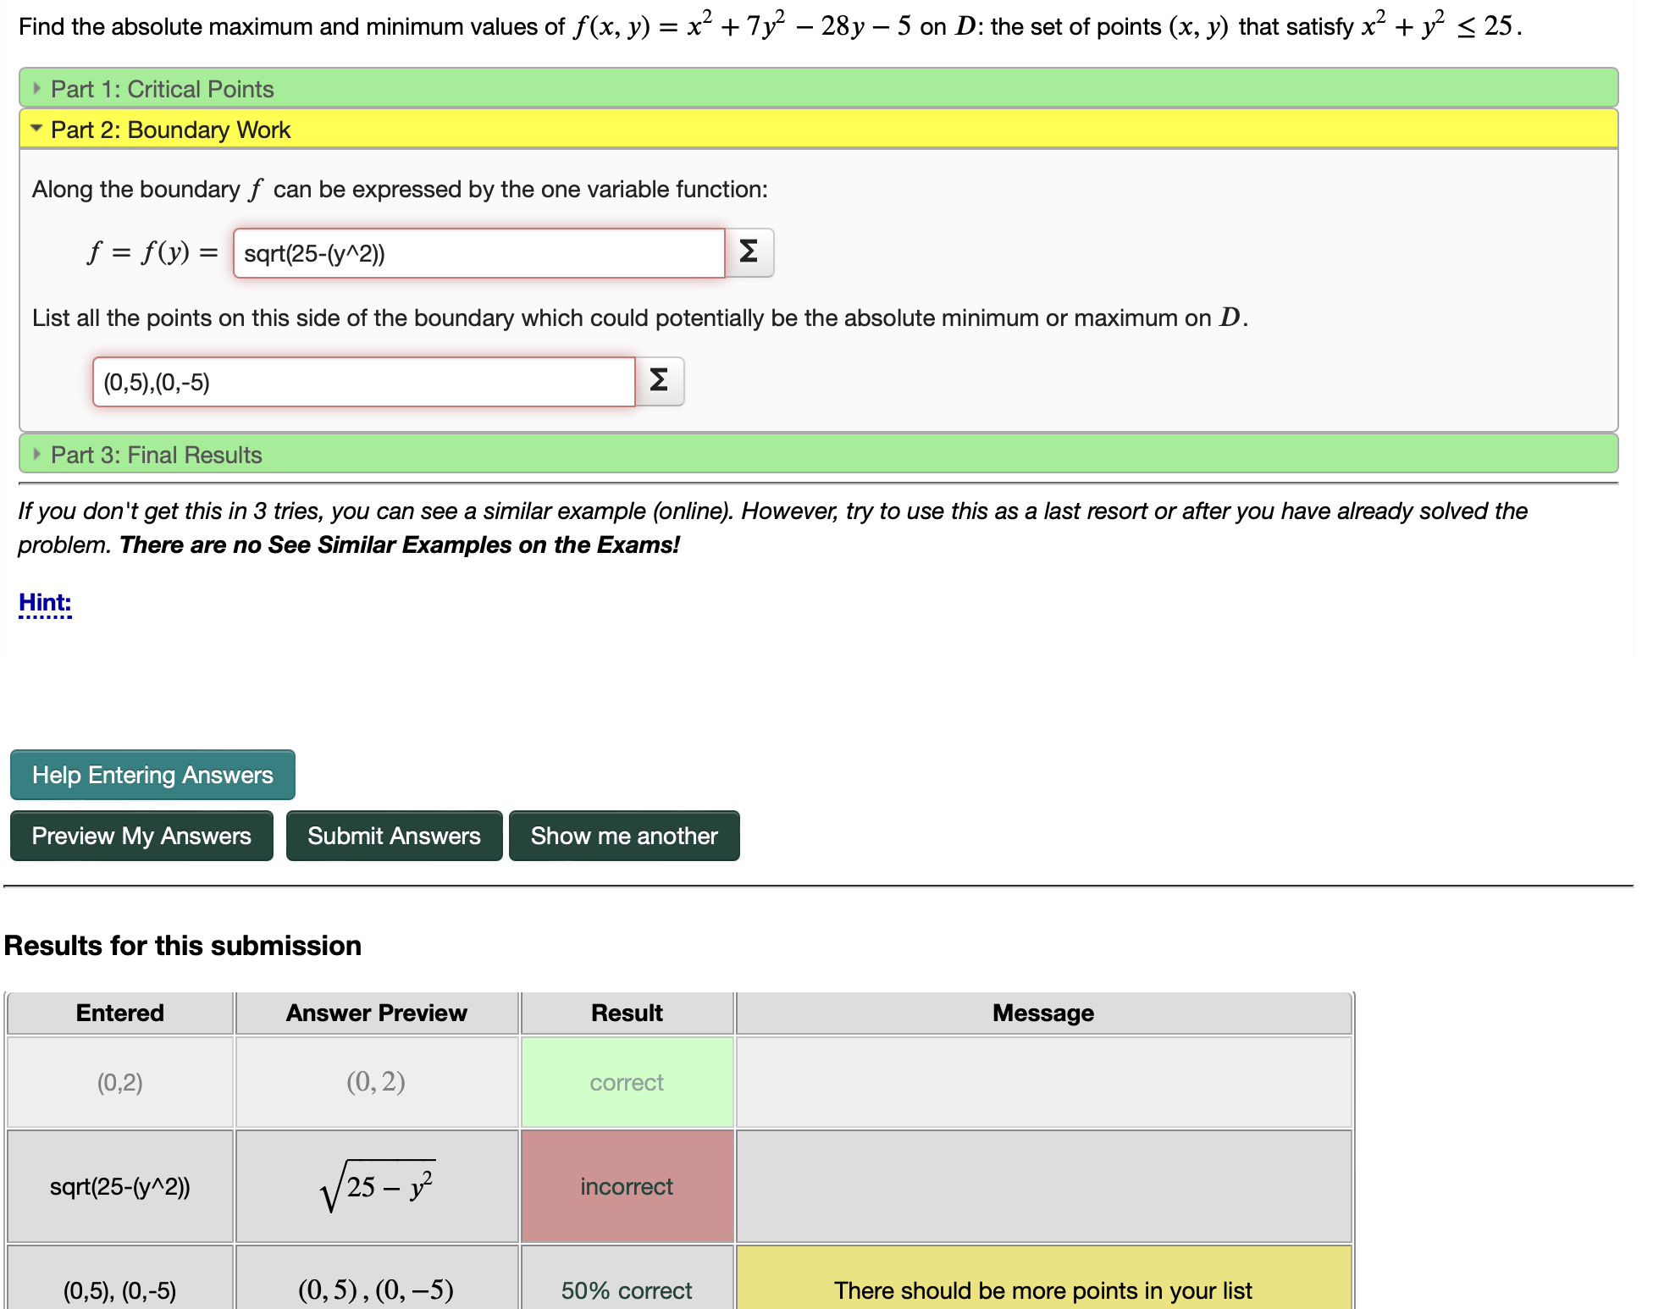Select the Entered column header
The height and width of the screenshot is (1309, 1653).
coord(120,1013)
